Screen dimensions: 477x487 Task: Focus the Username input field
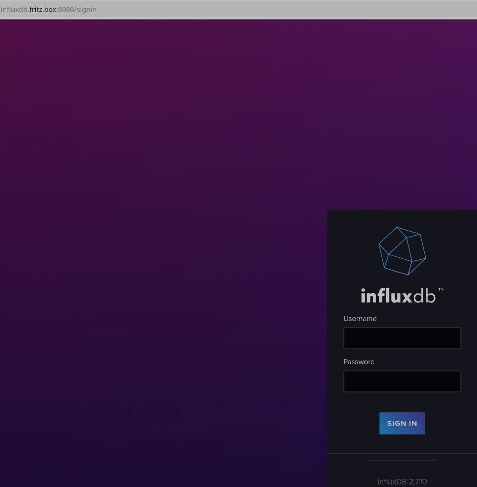[402, 338]
